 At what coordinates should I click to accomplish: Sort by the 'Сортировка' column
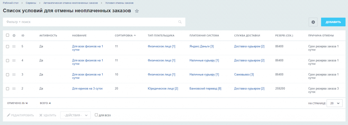click(x=125, y=35)
